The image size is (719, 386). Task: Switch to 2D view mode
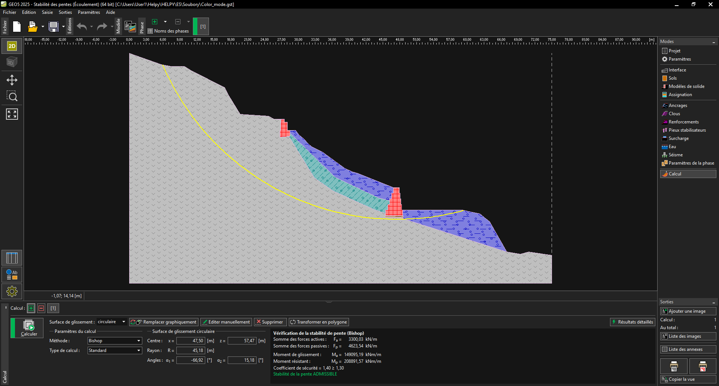pyautogui.click(x=12, y=46)
